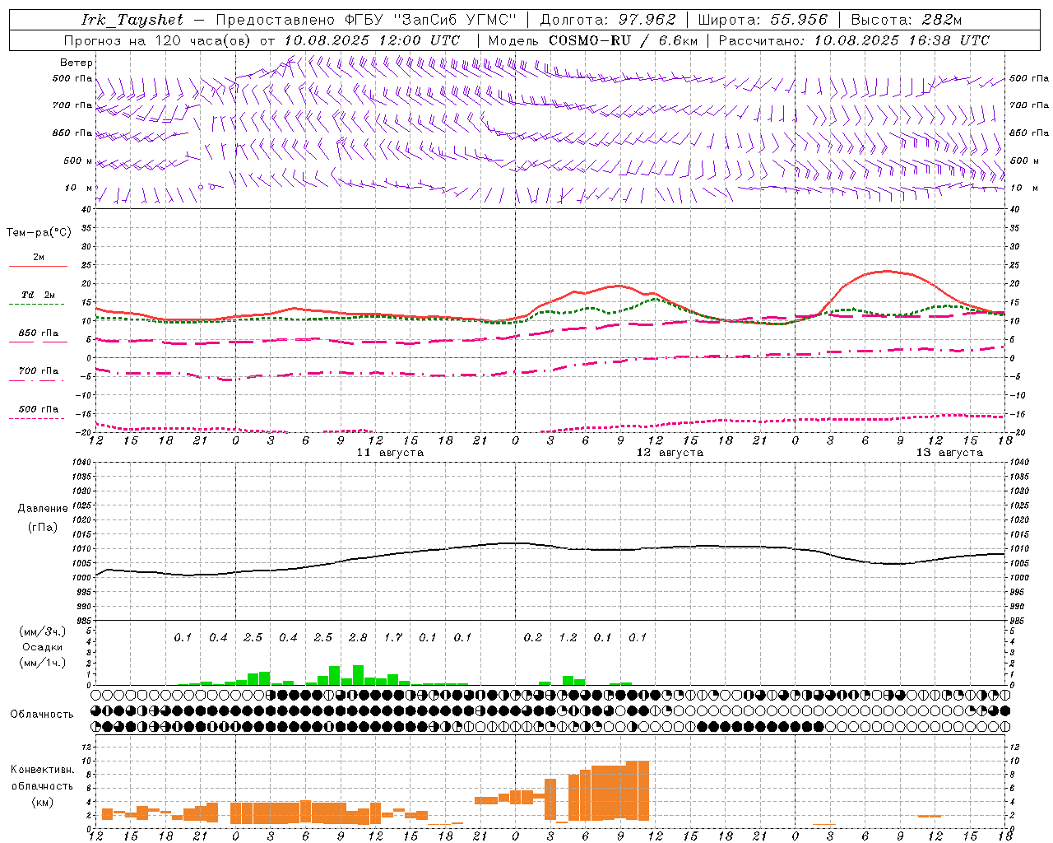Click the 11 августа date label
The width and height of the screenshot is (1053, 843).
point(390,453)
